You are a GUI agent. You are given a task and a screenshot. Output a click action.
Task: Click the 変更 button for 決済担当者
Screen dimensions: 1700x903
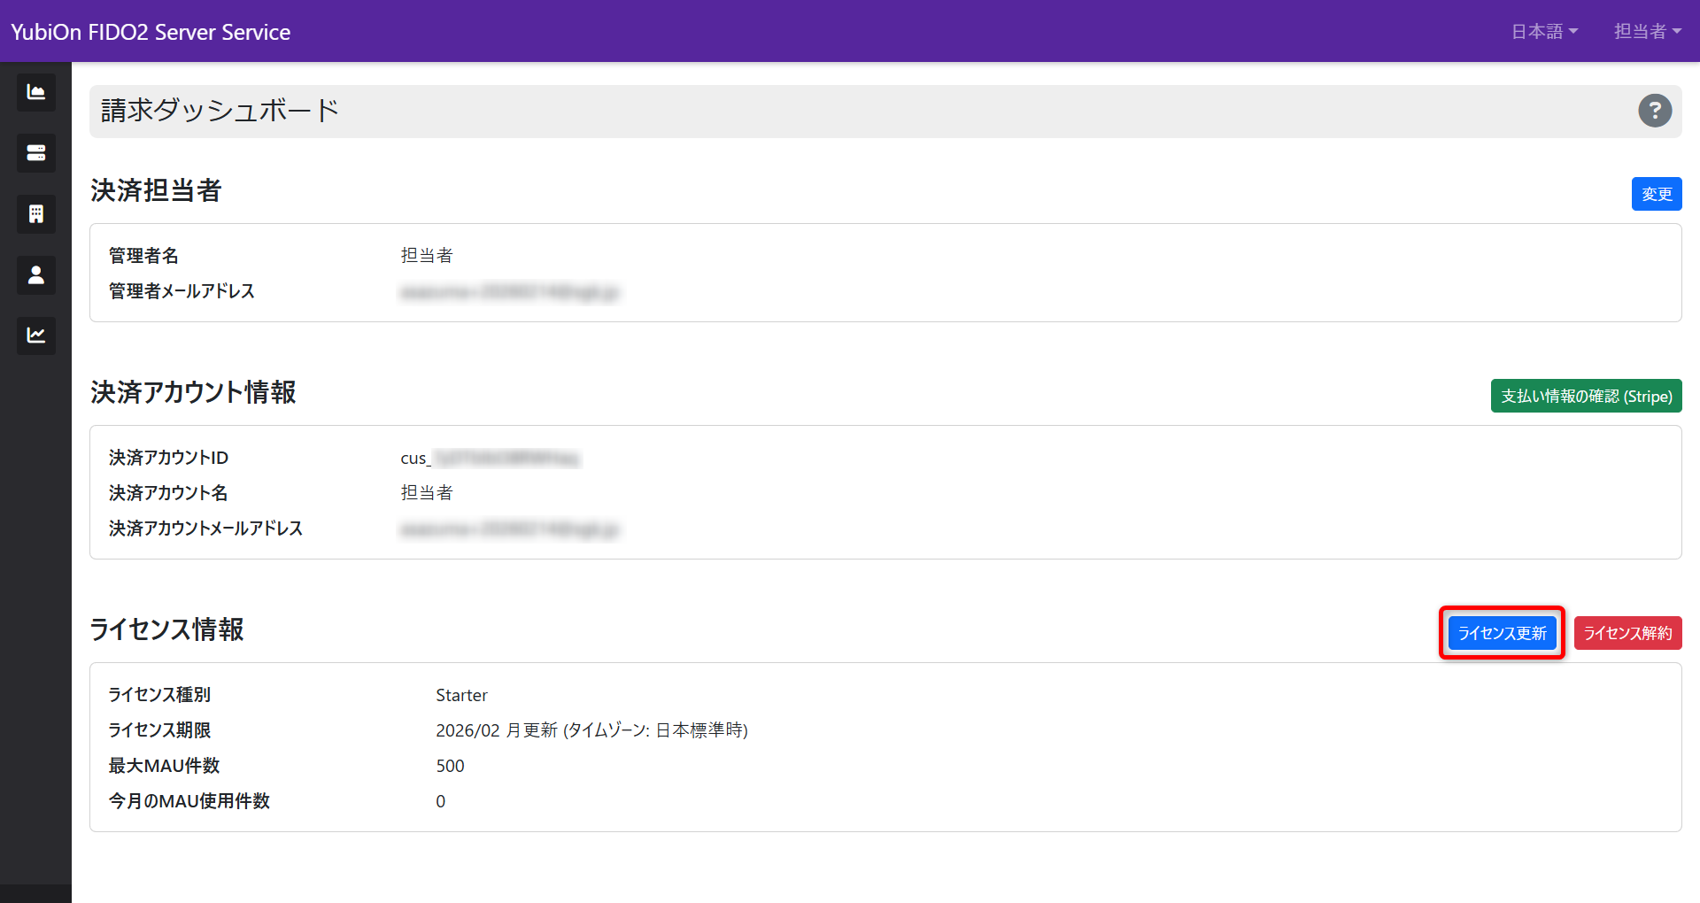click(1656, 193)
